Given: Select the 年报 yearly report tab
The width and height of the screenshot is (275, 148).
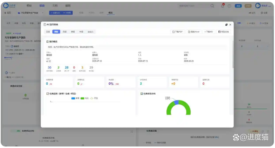Looking at the screenshot, I should tap(81, 32).
